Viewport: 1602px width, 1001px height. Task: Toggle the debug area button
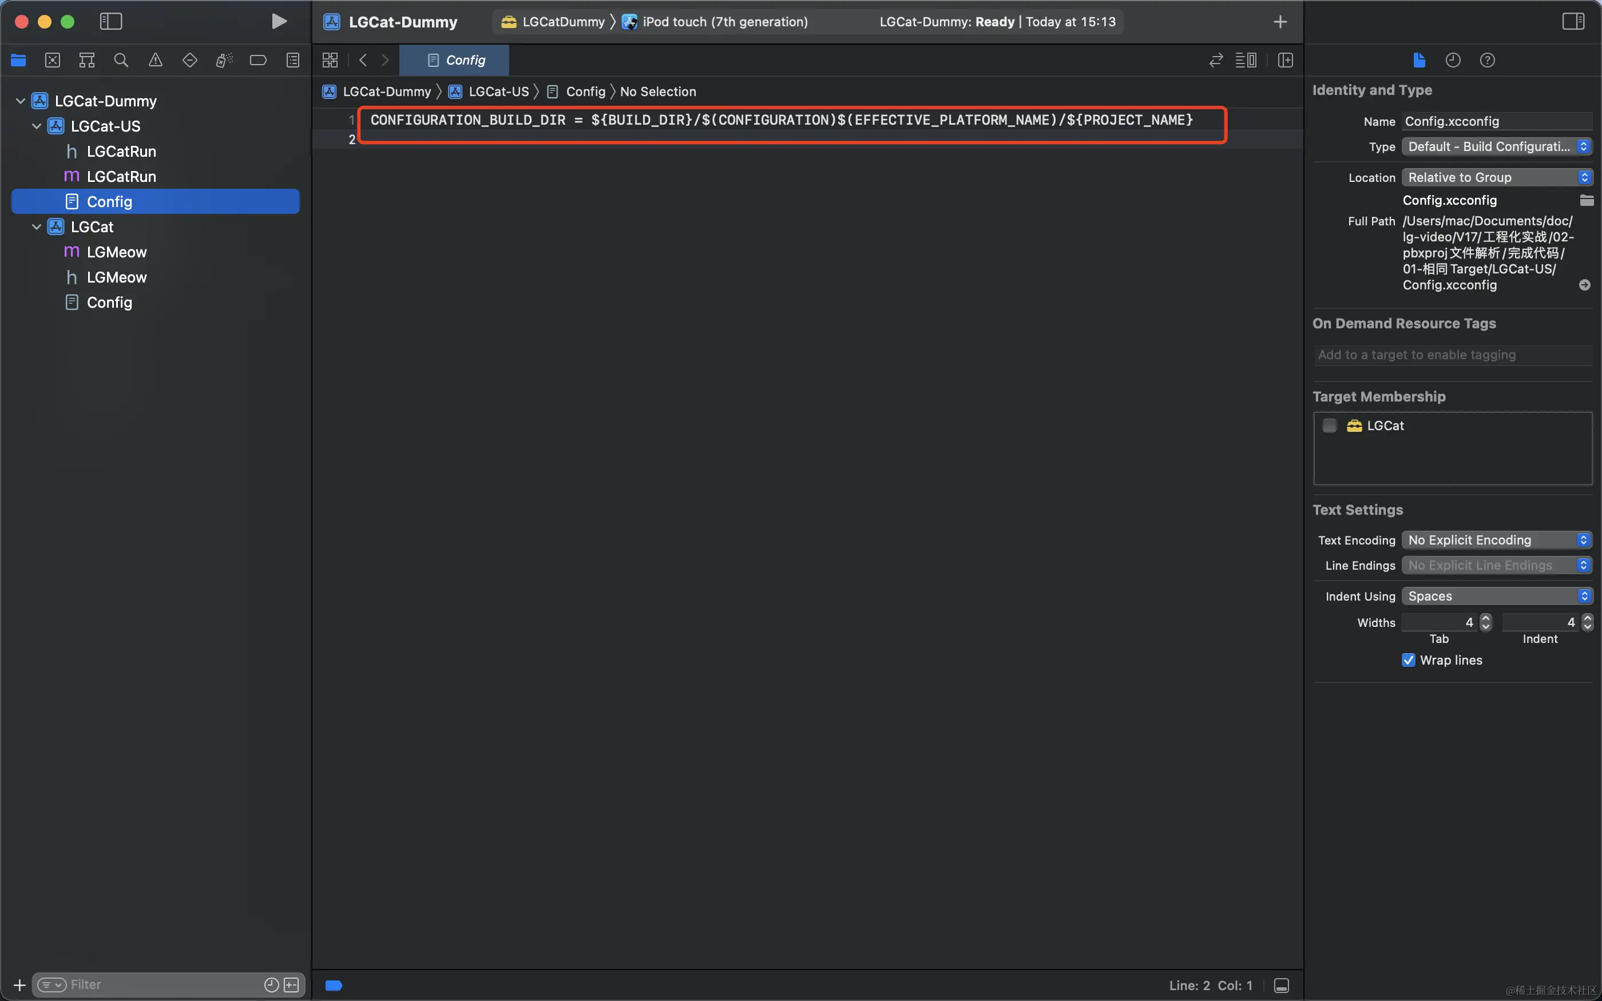point(1281,985)
